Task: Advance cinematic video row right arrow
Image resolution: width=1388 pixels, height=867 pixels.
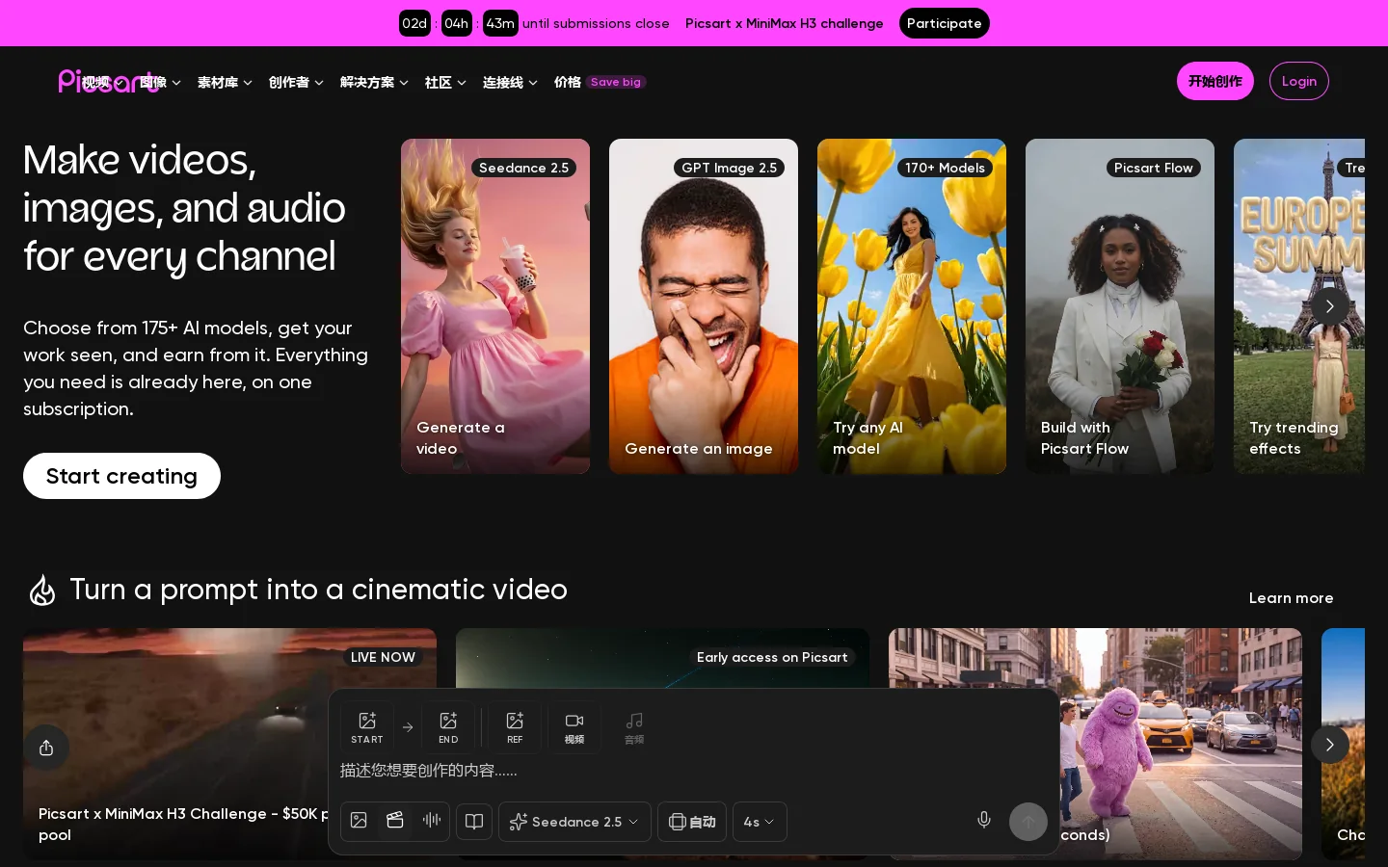Action: pos(1329,745)
